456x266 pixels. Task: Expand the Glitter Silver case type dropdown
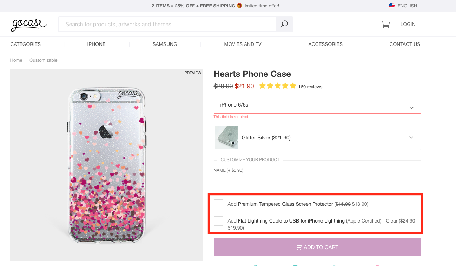click(411, 138)
